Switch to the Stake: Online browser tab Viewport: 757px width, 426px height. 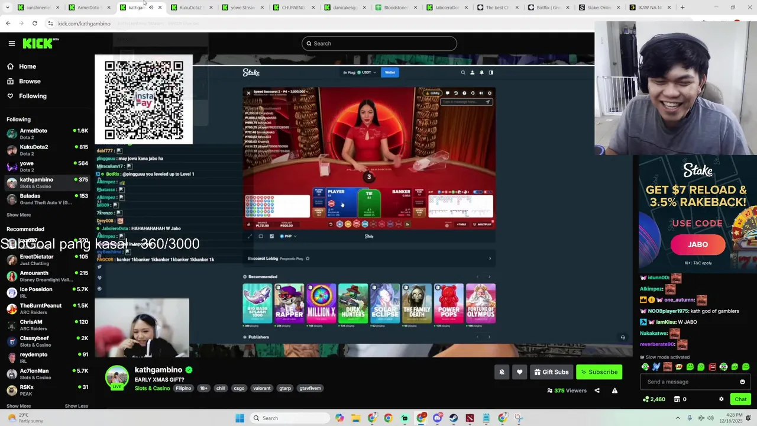coord(599,8)
